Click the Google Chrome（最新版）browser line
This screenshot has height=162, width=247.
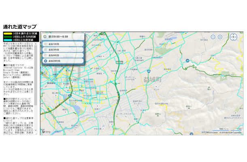pyautogui.click(x=16, y=72)
